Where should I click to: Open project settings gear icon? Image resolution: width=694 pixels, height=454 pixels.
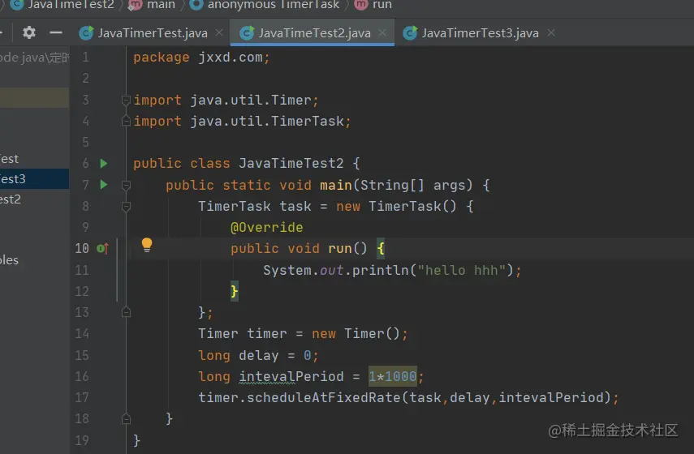[x=28, y=32]
